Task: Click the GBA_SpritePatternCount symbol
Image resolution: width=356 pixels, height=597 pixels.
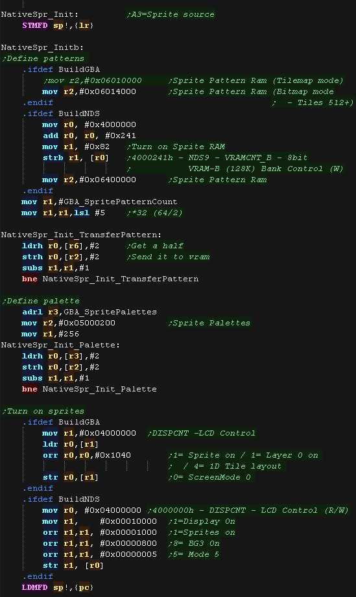Action: pos(121,202)
